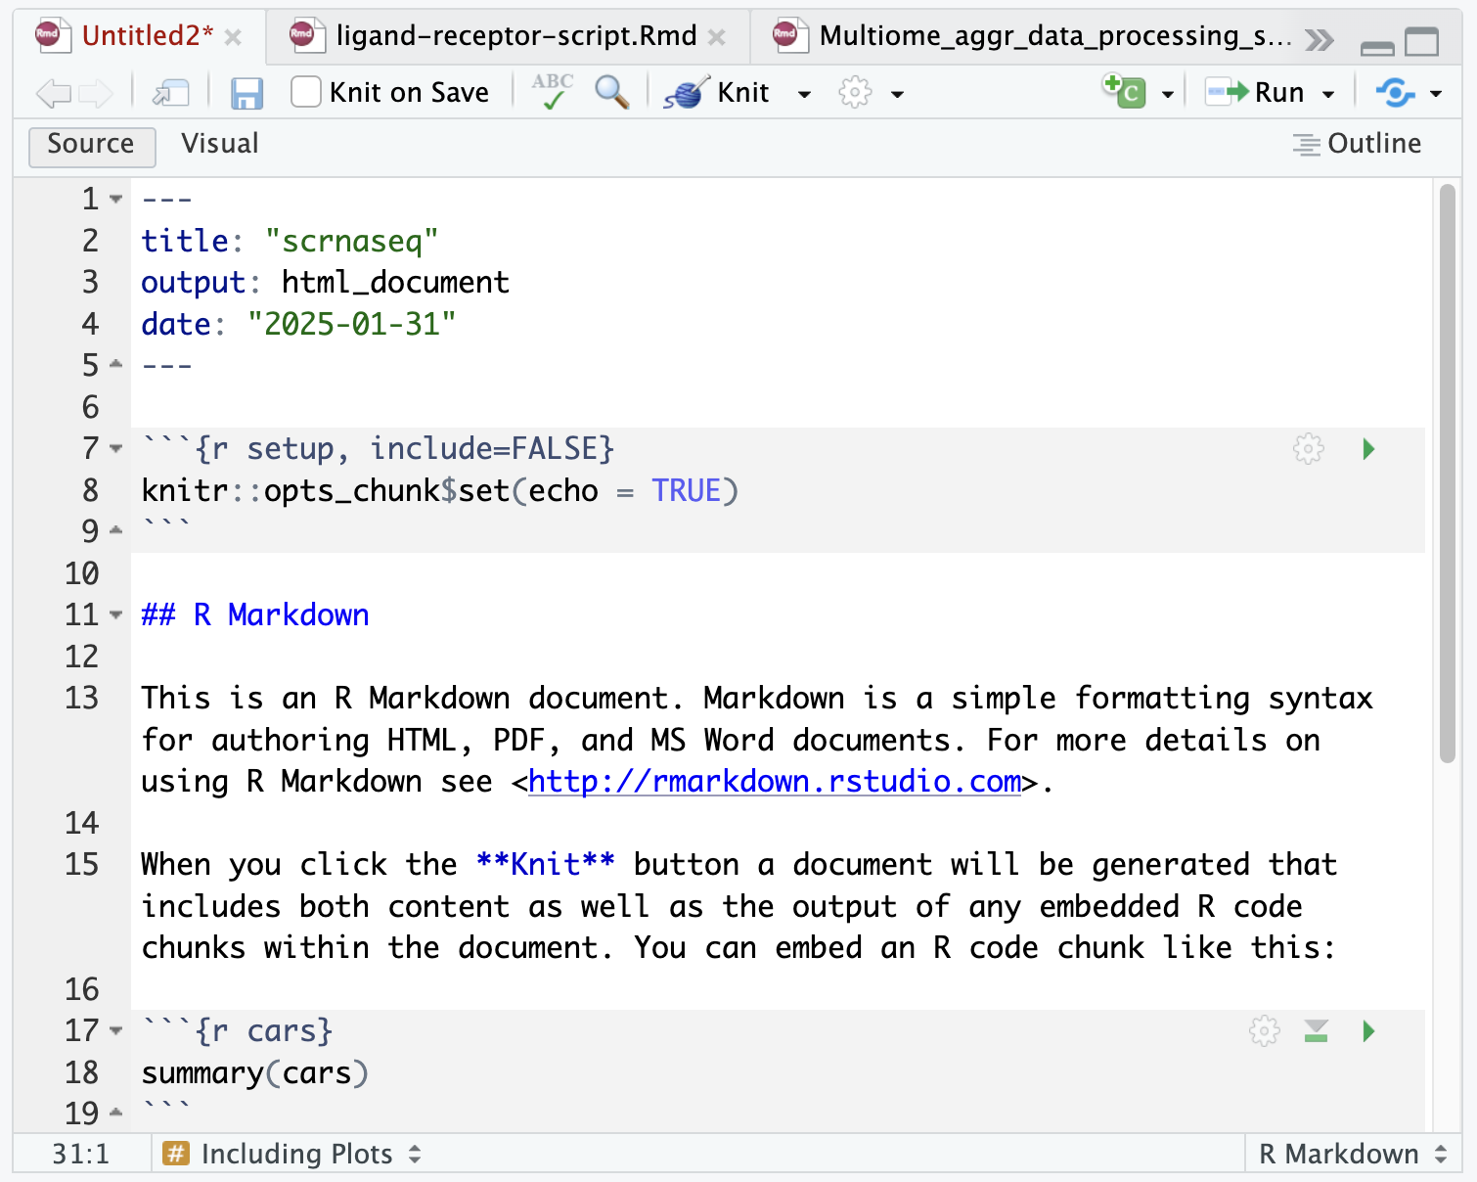Switch to Source editor mode

pyautogui.click(x=92, y=147)
